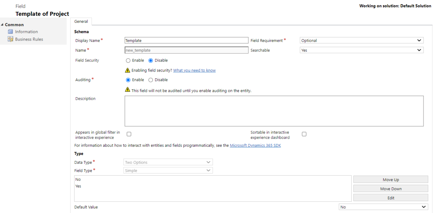
Task: Switch to the General tab
Action: click(x=81, y=21)
